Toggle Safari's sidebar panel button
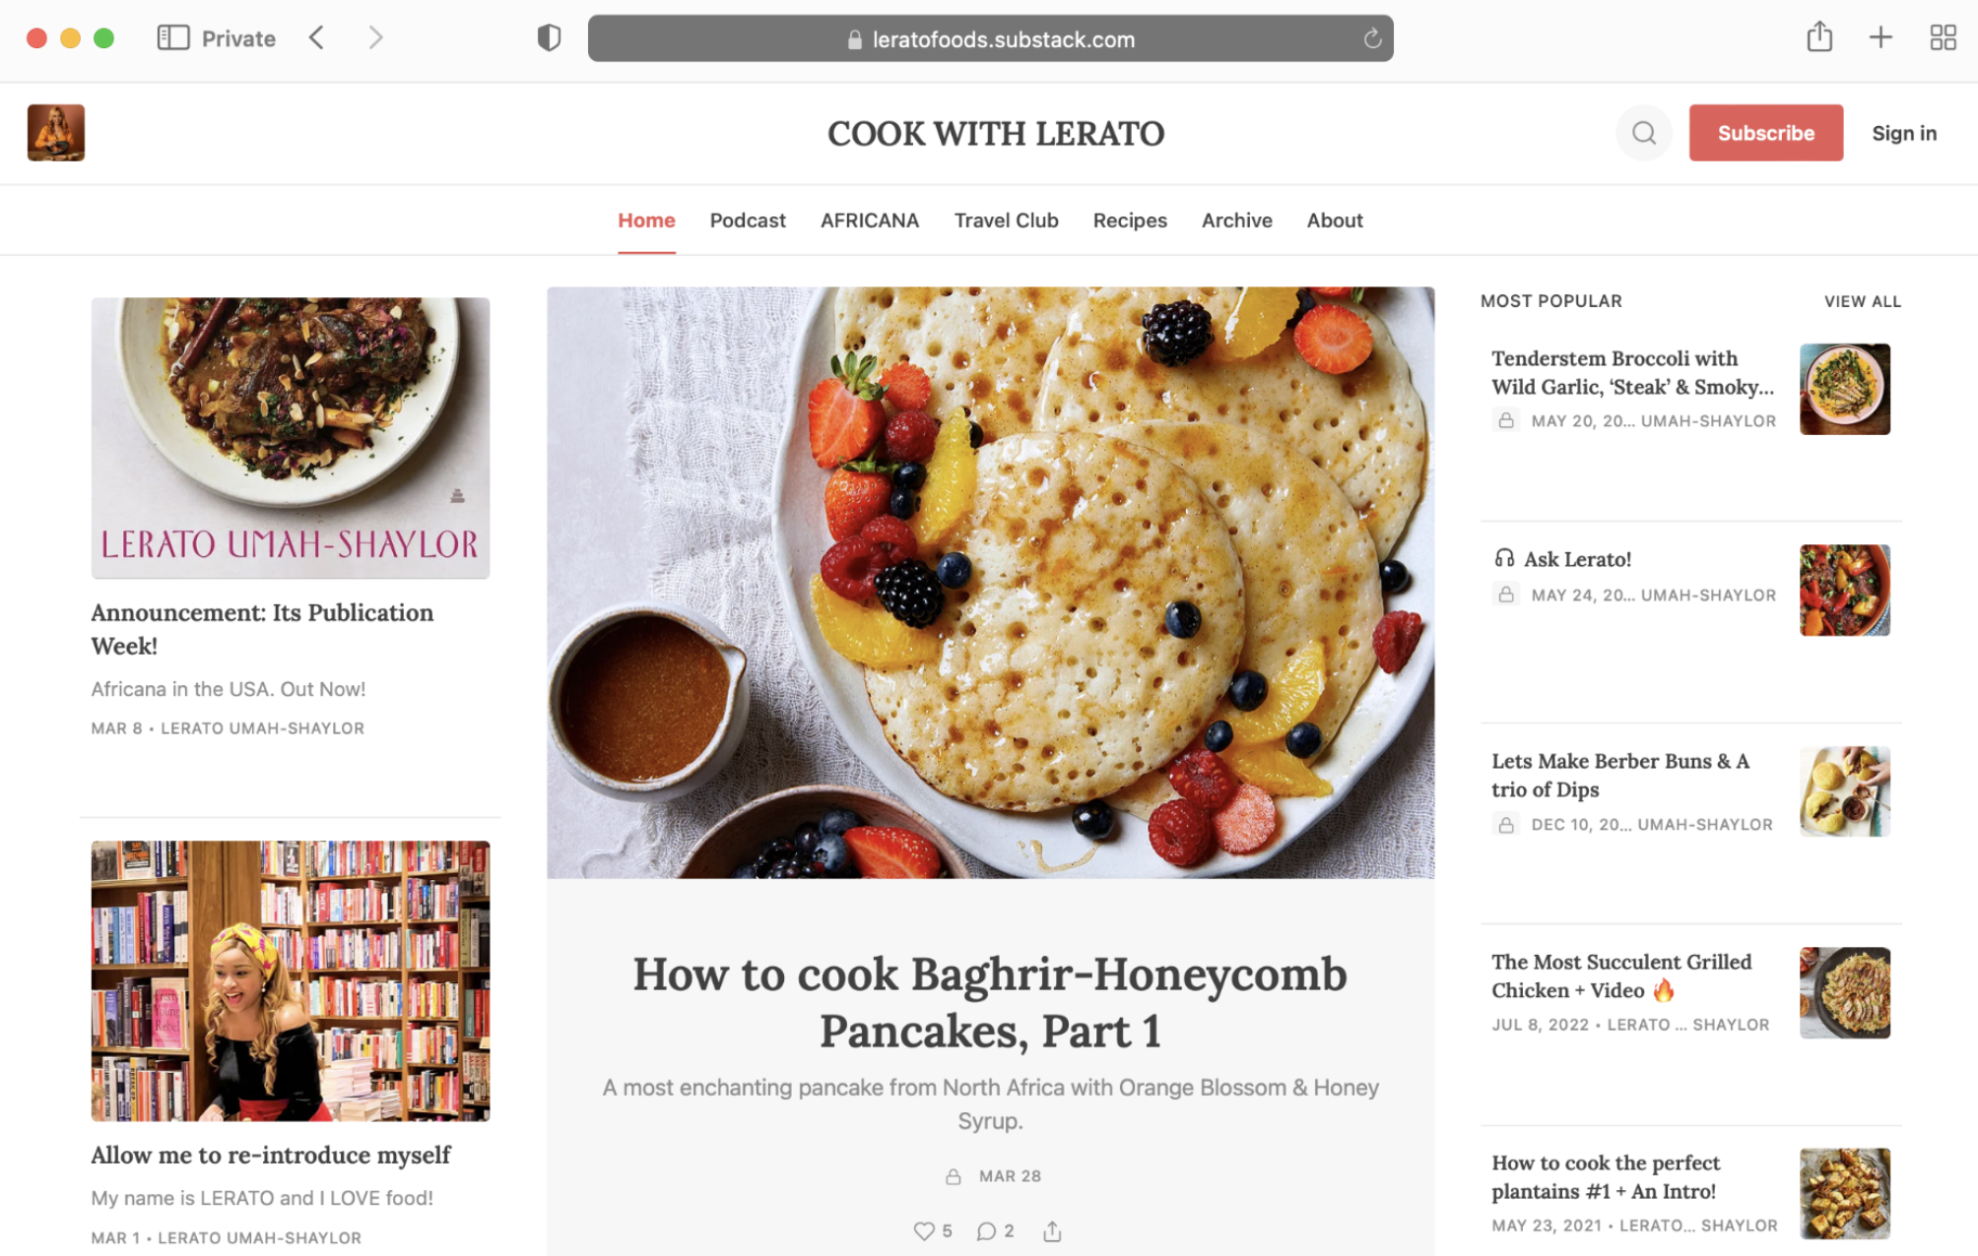This screenshot has height=1256, width=1978. click(172, 37)
